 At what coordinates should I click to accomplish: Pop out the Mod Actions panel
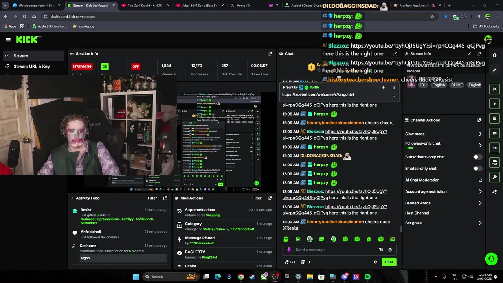(270, 198)
